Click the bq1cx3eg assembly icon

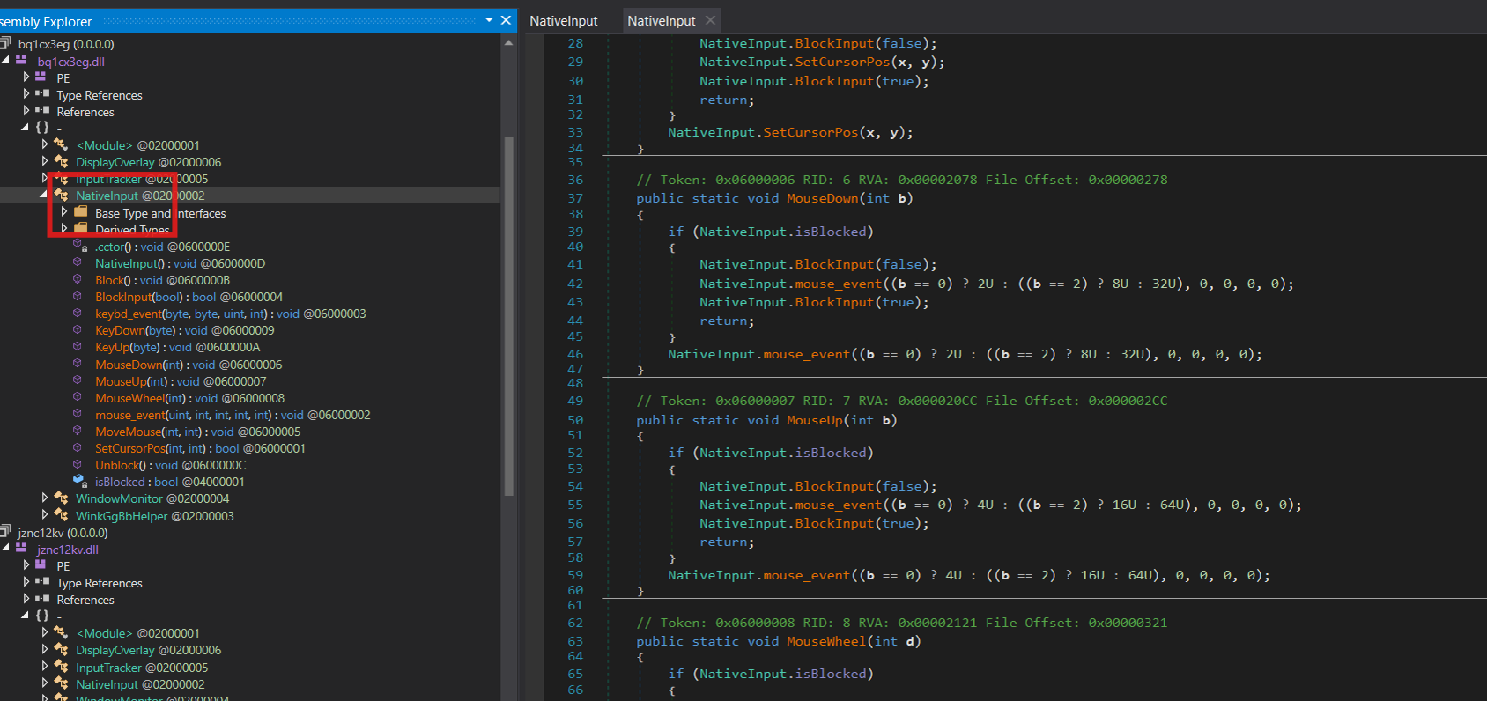coord(5,43)
